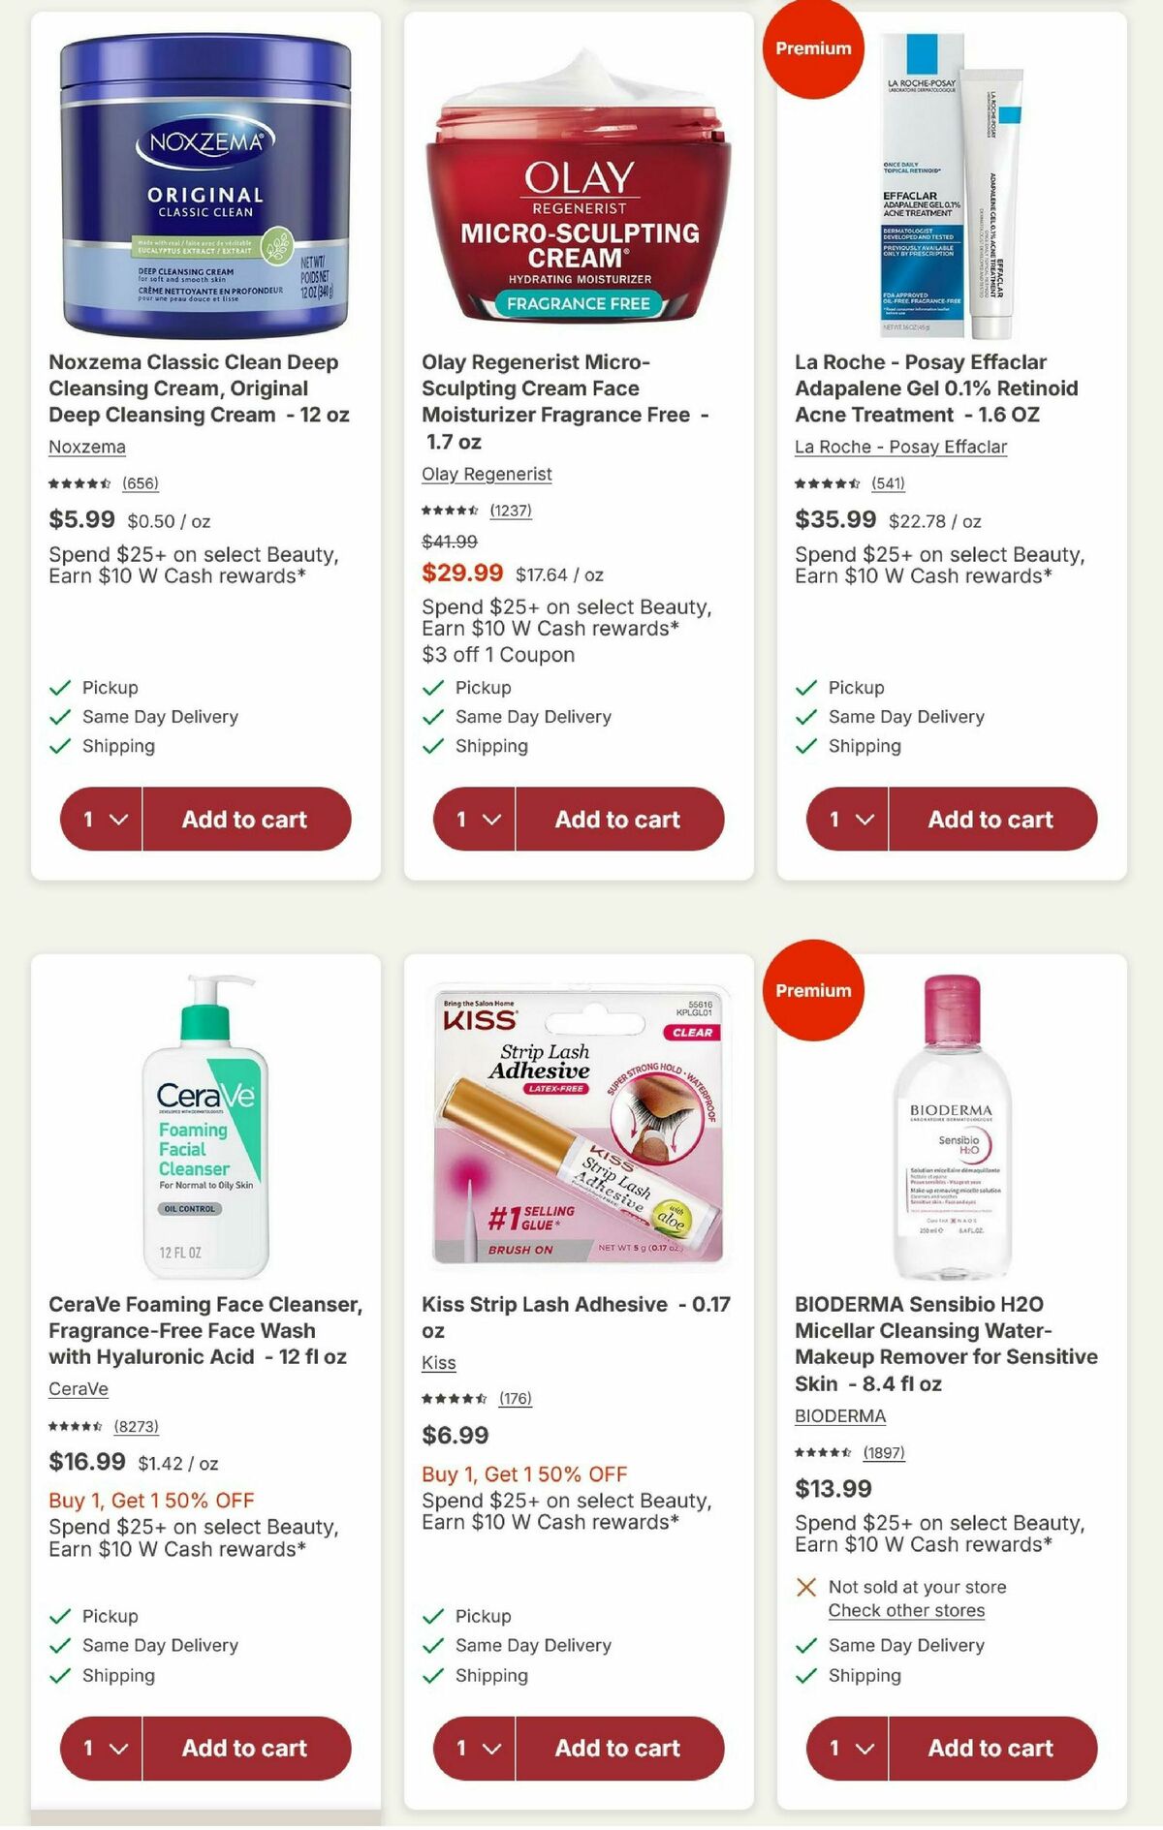Image resolution: width=1163 pixels, height=1830 pixels.
Task: Click the Same Day Delivery checkmark for CeraVe cleanser
Action: coord(58,1645)
